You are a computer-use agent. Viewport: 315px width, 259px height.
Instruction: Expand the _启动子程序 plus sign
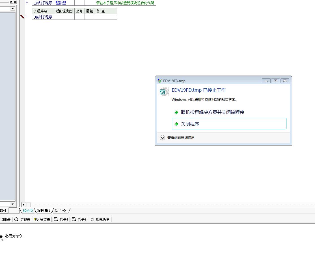click(27, 3)
